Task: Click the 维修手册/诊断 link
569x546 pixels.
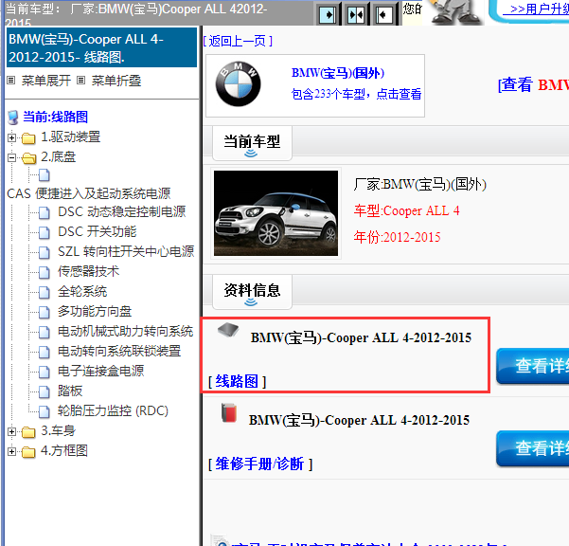Action: click(259, 464)
